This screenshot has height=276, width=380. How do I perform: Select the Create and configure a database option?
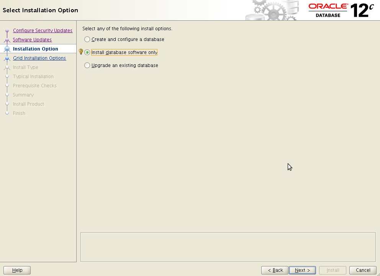pos(87,39)
